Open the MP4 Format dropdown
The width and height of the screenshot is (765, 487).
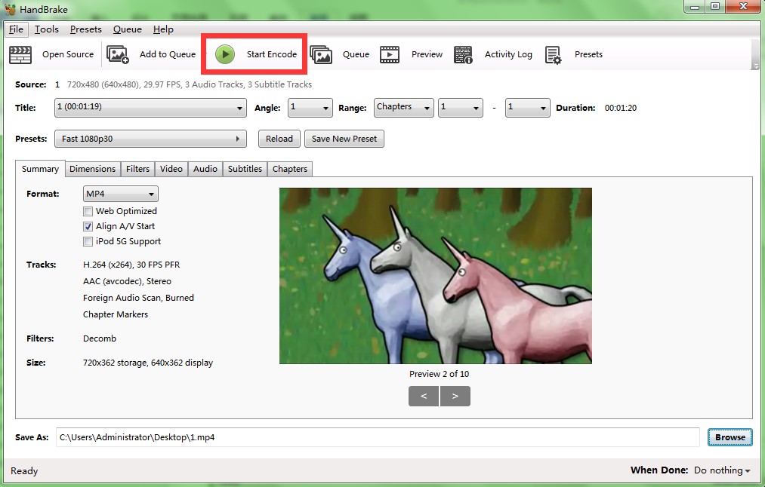(x=121, y=194)
